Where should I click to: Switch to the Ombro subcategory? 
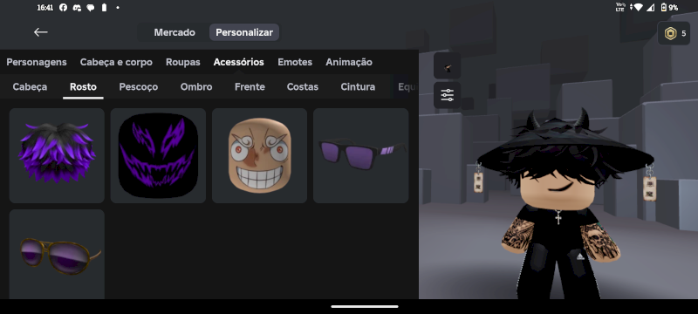(196, 86)
